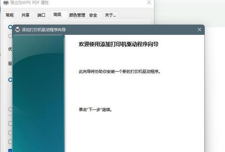Switch to the 共享 tab
The height and width of the screenshot is (152, 225).
pyautogui.click(x=25, y=15)
